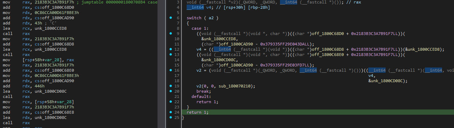Click 'return 1;' on line 22
454x128 pixels.
(x=208, y=102)
